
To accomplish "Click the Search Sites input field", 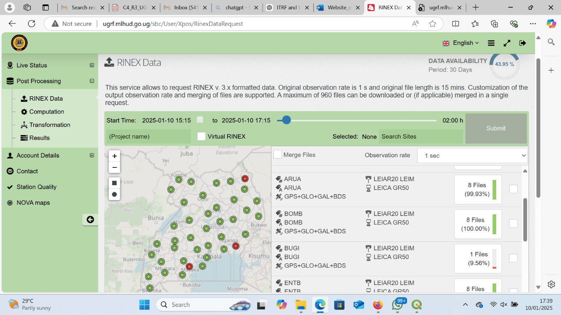I will pos(420,137).
